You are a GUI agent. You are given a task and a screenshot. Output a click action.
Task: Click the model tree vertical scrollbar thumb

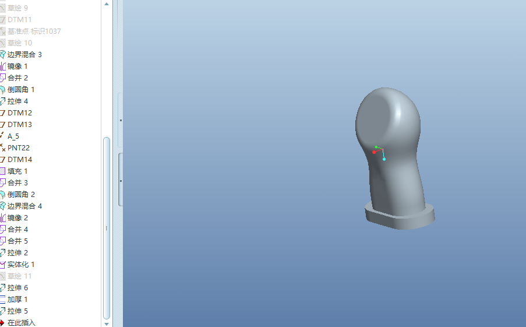pyautogui.click(x=107, y=228)
